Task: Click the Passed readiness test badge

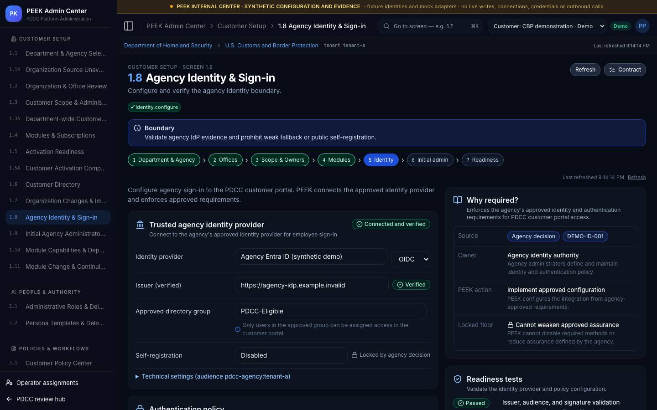Action: pos(471,403)
